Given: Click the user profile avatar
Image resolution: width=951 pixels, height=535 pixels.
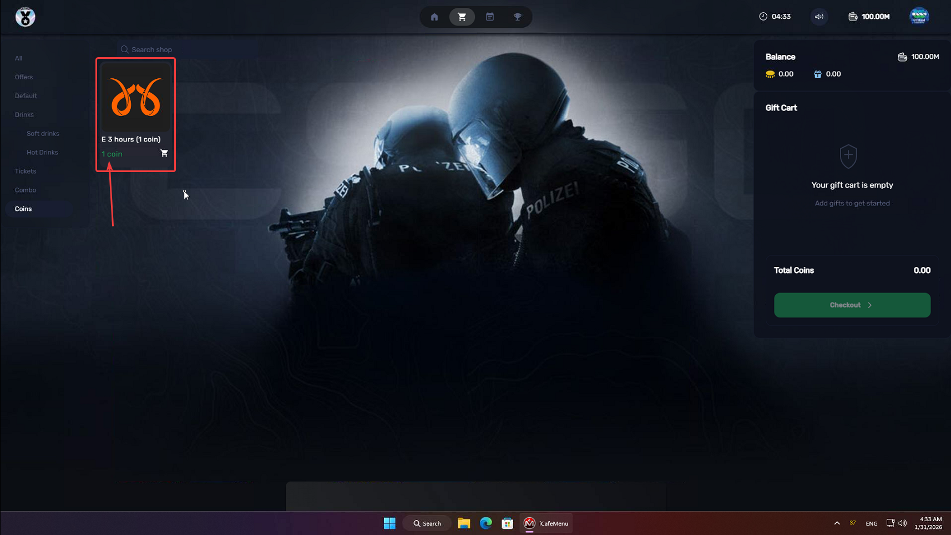Looking at the screenshot, I should tap(919, 16).
